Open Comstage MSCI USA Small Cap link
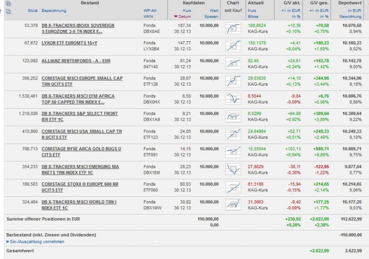The image size is (369, 259). coord(81,134)
